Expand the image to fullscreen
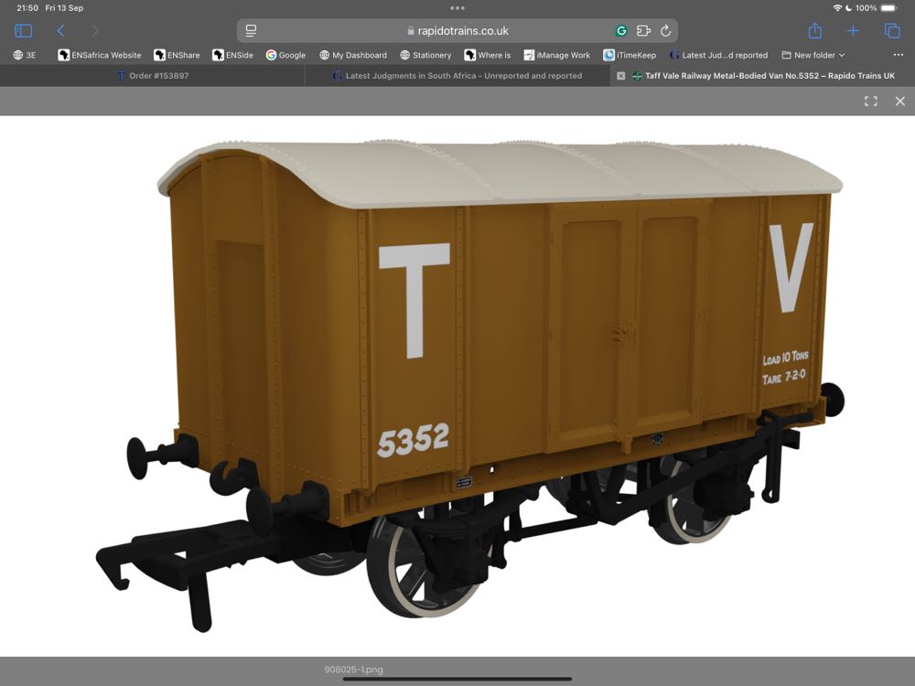Screen dimensions: 915x686 [x=871, y=102]
